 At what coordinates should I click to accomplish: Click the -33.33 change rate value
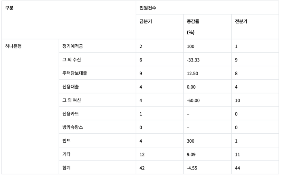point(194,60)
